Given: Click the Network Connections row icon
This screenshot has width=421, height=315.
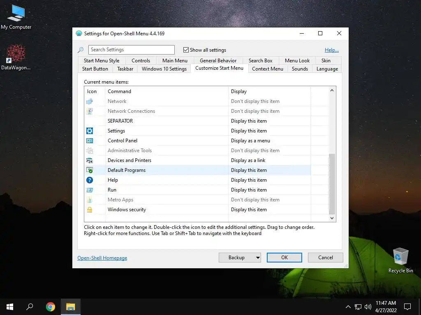Looking at the screenshot, I should pos(89,111).
